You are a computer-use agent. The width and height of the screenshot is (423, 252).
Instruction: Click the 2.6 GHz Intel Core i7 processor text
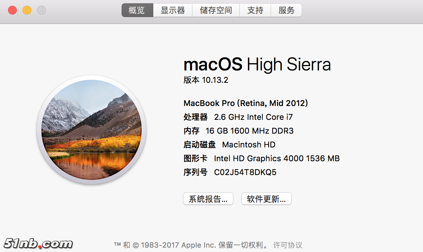point(253,117)
